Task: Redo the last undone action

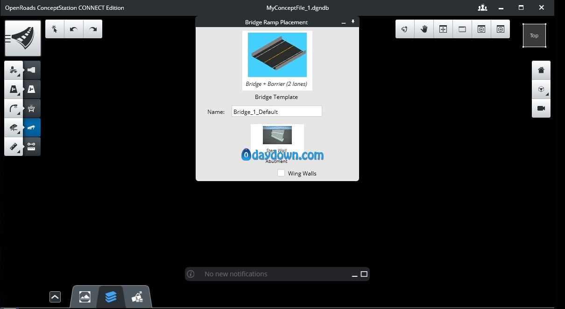Action: (x=93, y=29)
